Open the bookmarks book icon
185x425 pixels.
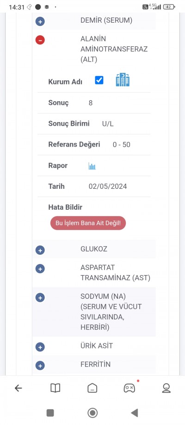55,388
